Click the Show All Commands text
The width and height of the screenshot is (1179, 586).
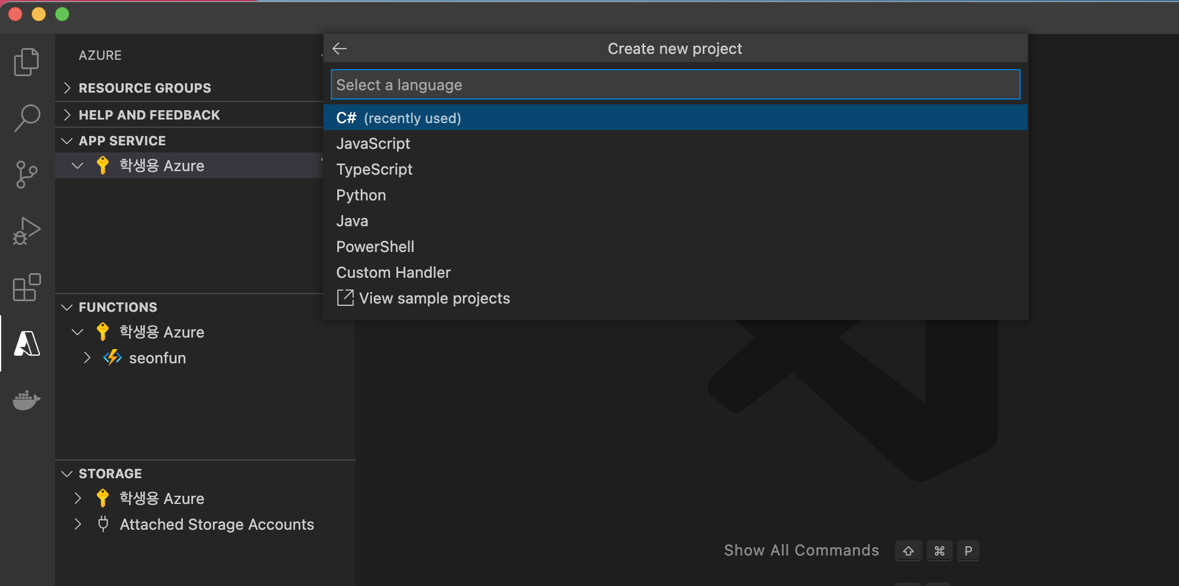point(801,550)
